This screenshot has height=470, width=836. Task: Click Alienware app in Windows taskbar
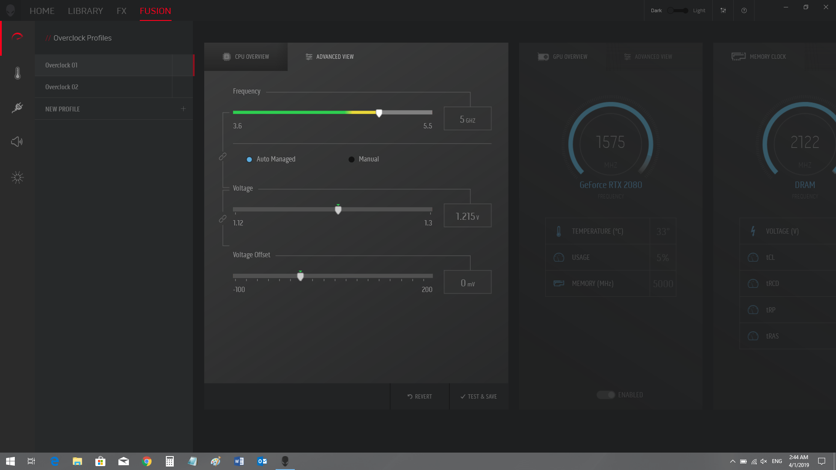click(285, 461)
